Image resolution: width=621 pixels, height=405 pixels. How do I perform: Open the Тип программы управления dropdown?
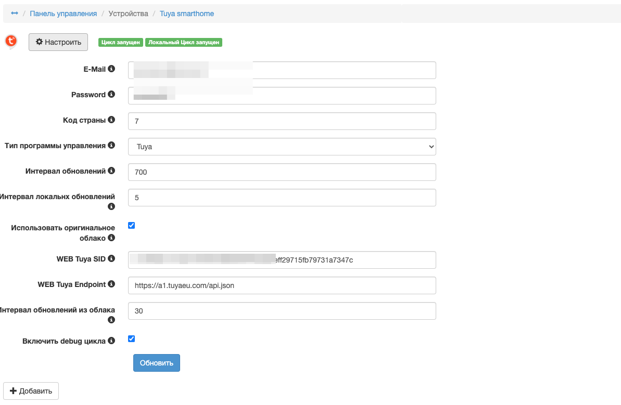282,147
